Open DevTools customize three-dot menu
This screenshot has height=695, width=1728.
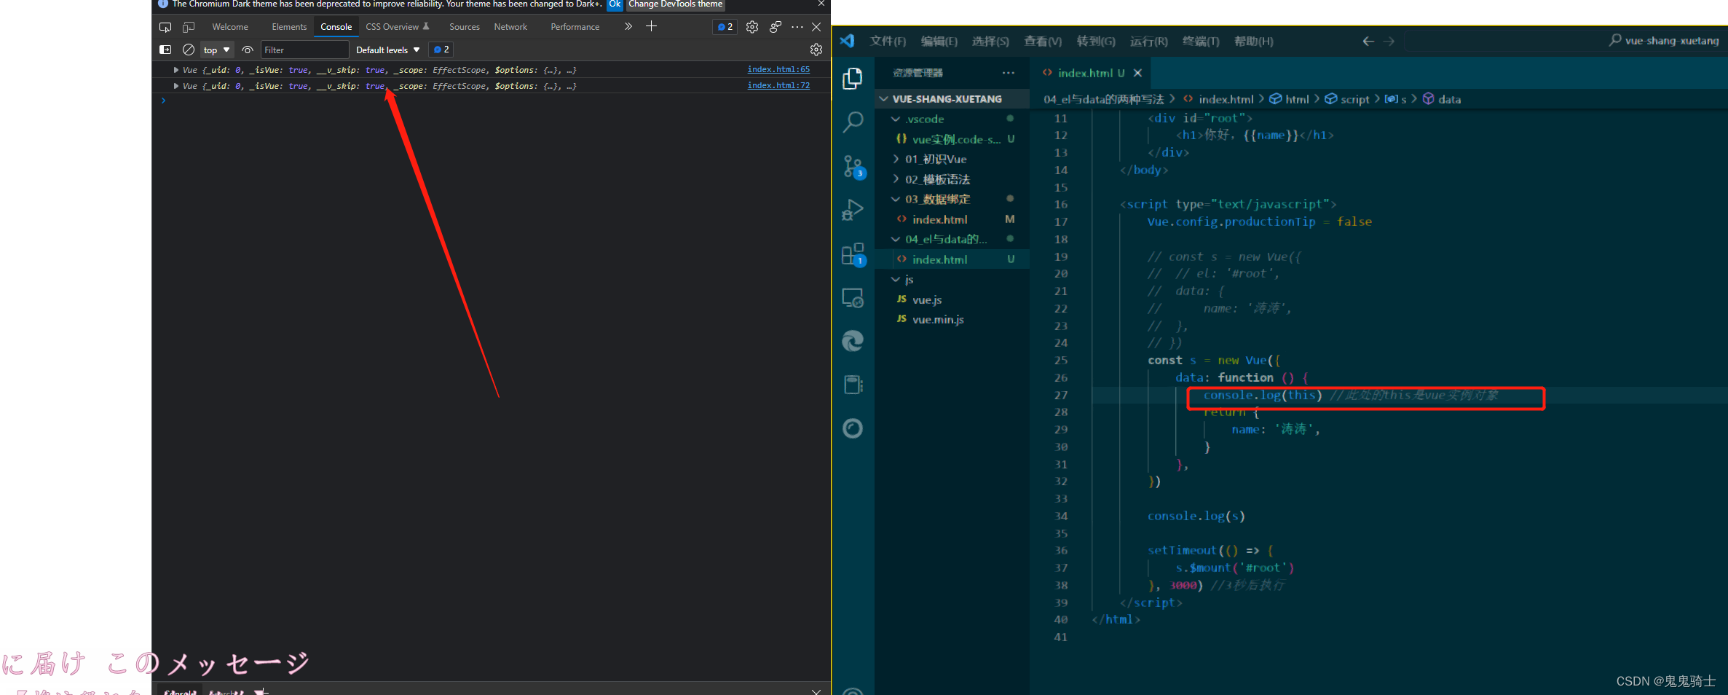(797, 27)
